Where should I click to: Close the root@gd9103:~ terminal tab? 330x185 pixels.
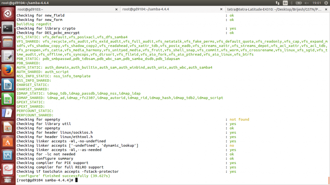(116, 9)
